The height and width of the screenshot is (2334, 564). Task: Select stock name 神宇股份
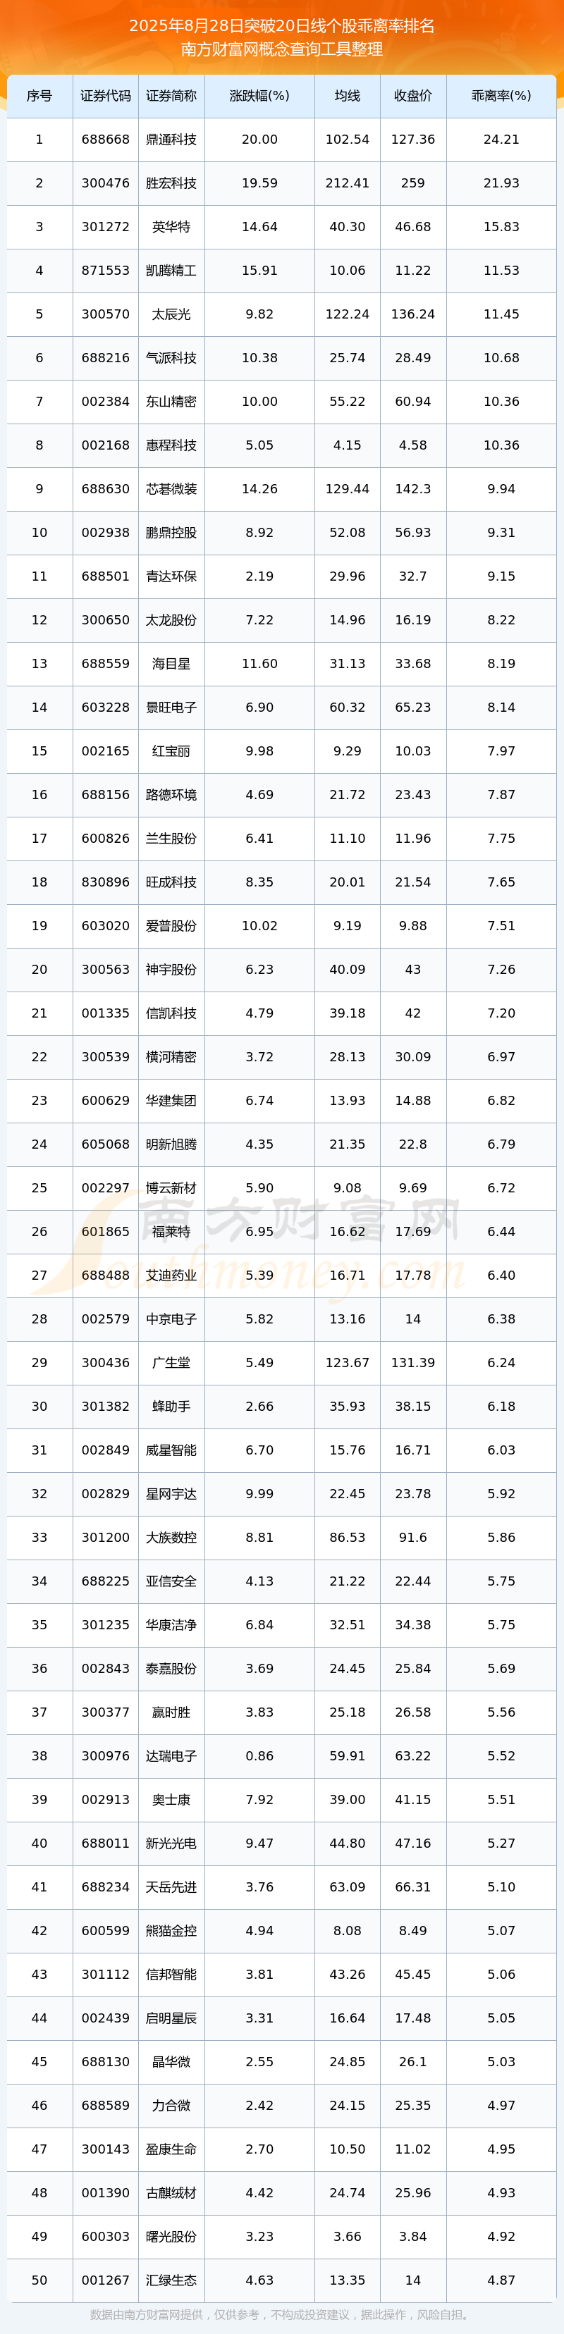[x=171, y=970]
